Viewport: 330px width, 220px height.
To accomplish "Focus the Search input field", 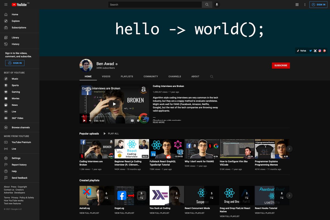I will pyautogui.click(x=155, y=4).
